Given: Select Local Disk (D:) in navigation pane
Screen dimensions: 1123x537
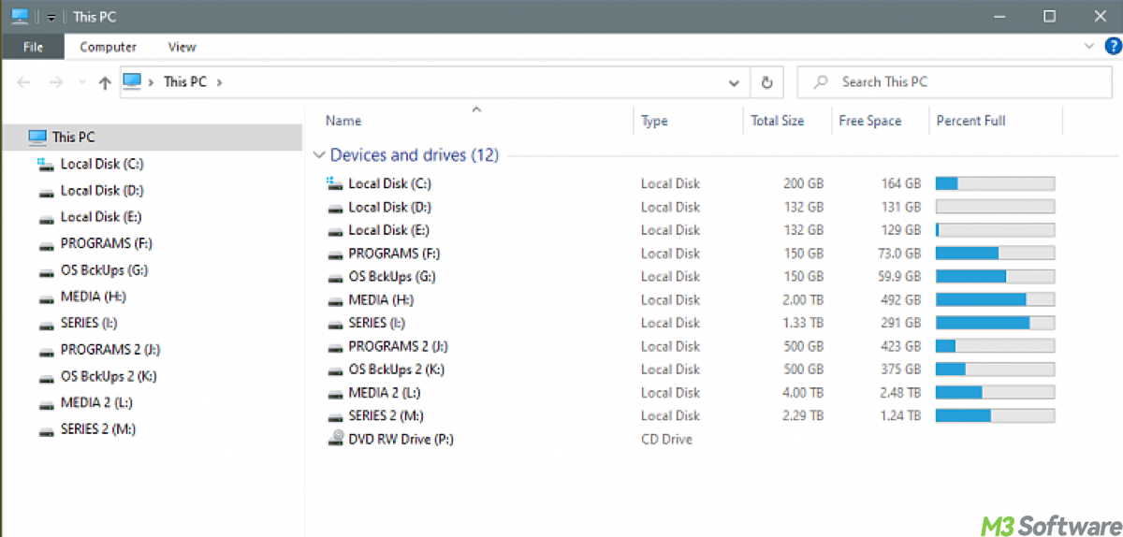Looking at the screenshot, I should click(101, 190).
